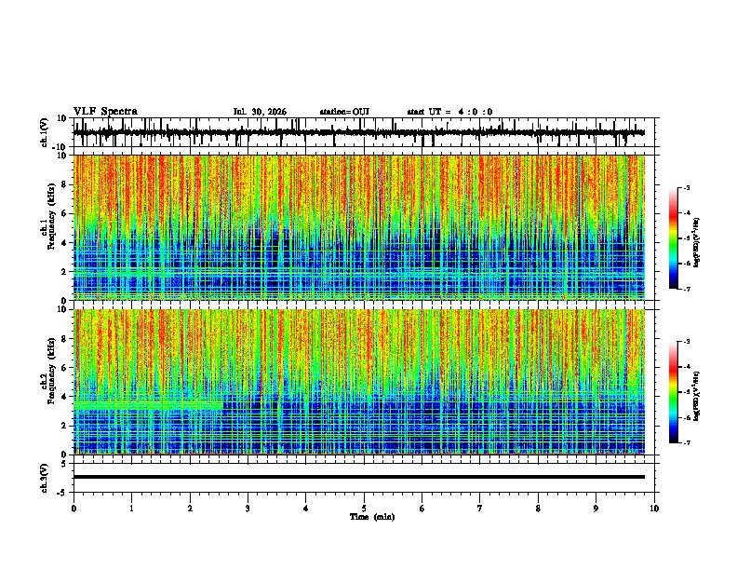
Task: Click the ch.2 spectrogram color scale bar
Action: click(674, 392)
